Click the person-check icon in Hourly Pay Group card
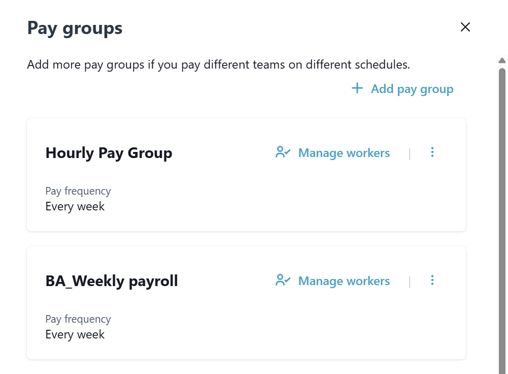This screenshot has height=374, width=508. pos(283,152)
